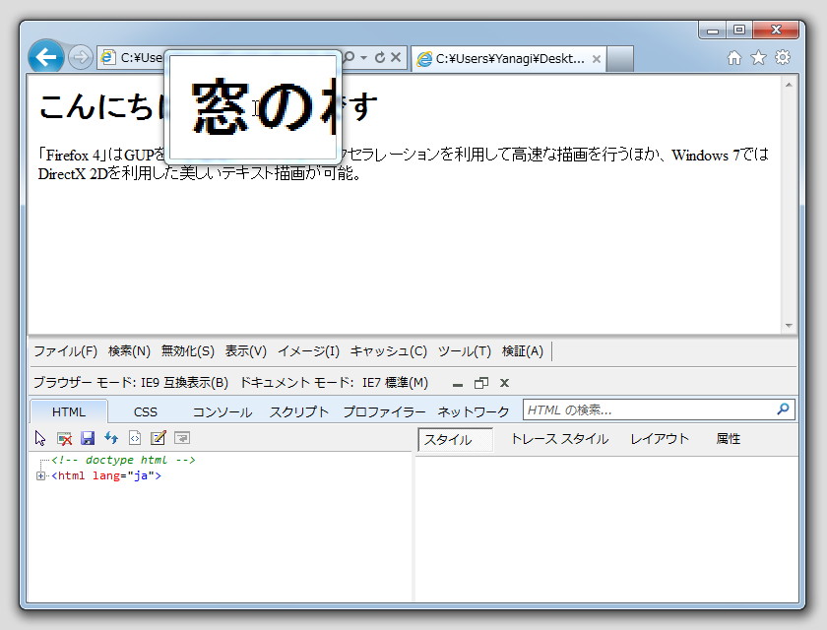Open browser settings with the gear icon
The image size is (827, 630).
tap(782, 58)
